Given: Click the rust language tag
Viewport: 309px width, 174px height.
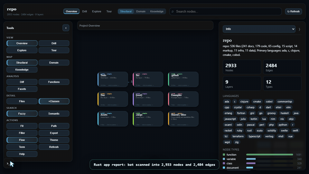Looking at the screenshot, I should (x=249, y=130).
